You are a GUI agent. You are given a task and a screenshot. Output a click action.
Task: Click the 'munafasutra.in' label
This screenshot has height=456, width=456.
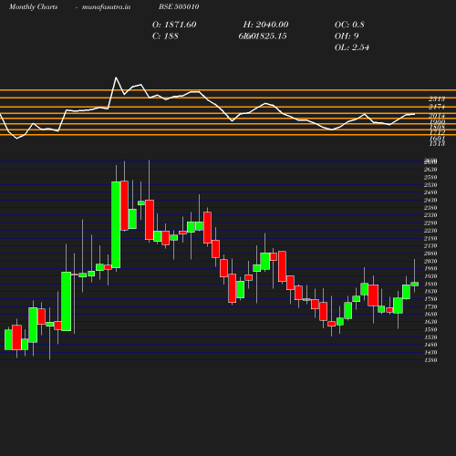106,6
